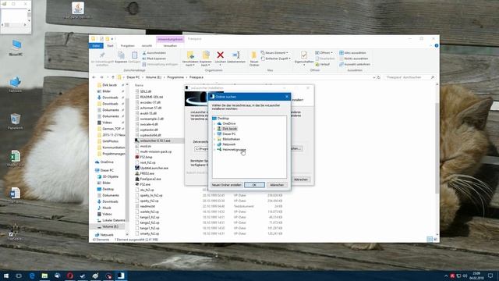Click Nichts auswählen in the ribbon

coord(353,59)
